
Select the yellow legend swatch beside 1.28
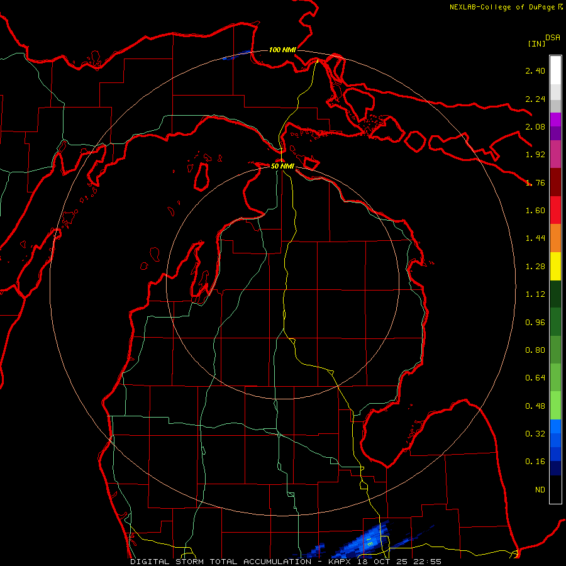pyautogui.click(x=555, y=266)
